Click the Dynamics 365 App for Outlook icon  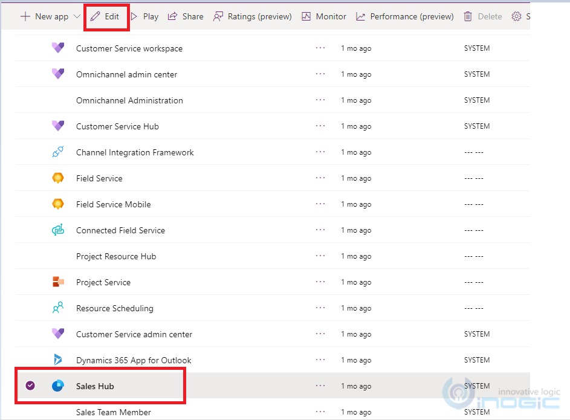click(x=58, y=360)
